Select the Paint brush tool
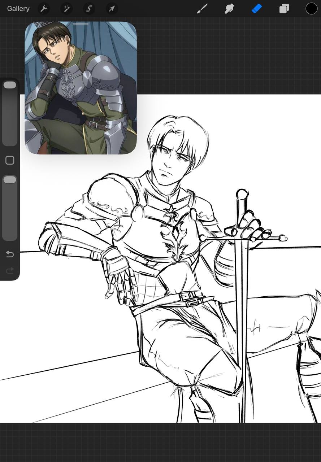This screenshot has width=321, height=462. click(x=202, y=9)
